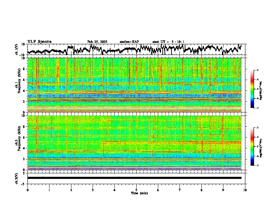Click the thick black ch.3 voltage trace
This screenshot has width=276, height=213.
click(135, 178)
